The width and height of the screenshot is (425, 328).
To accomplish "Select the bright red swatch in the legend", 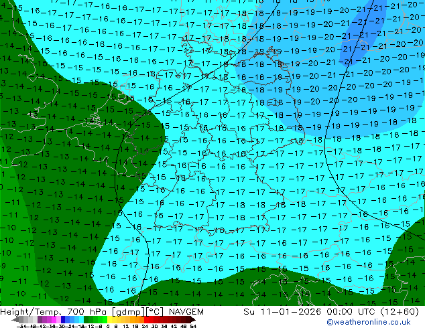I will click(146, 319).
